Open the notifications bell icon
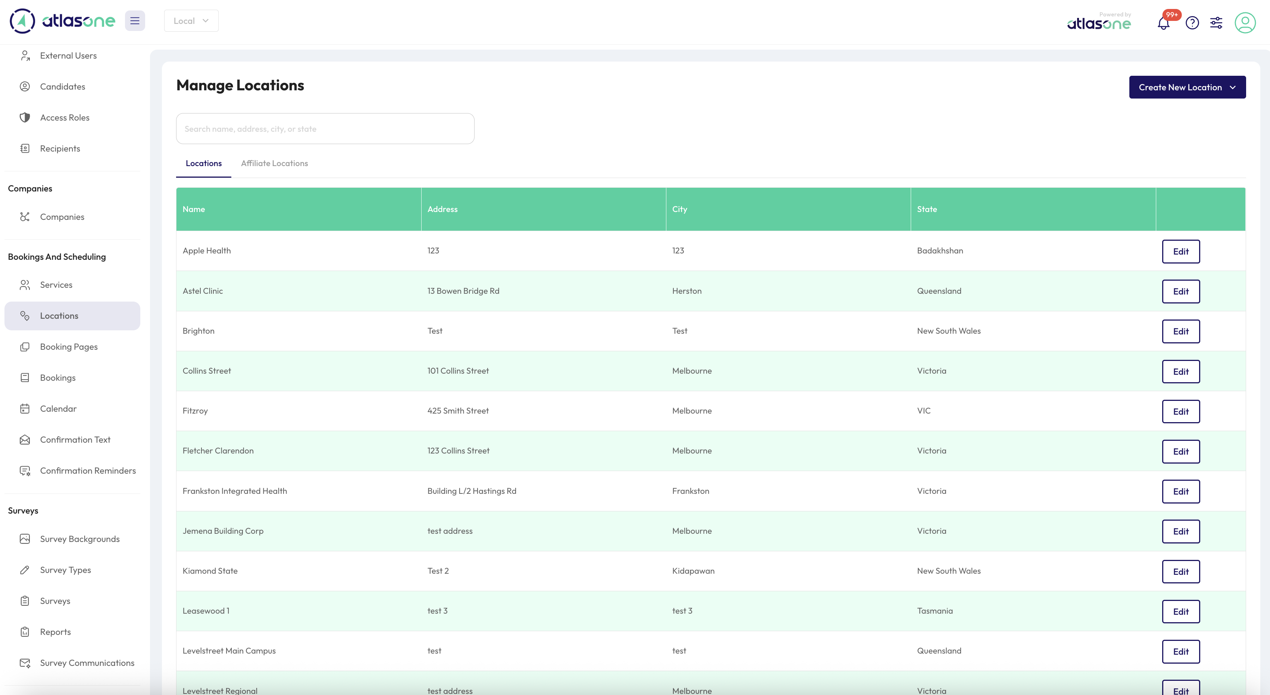 1164,23
